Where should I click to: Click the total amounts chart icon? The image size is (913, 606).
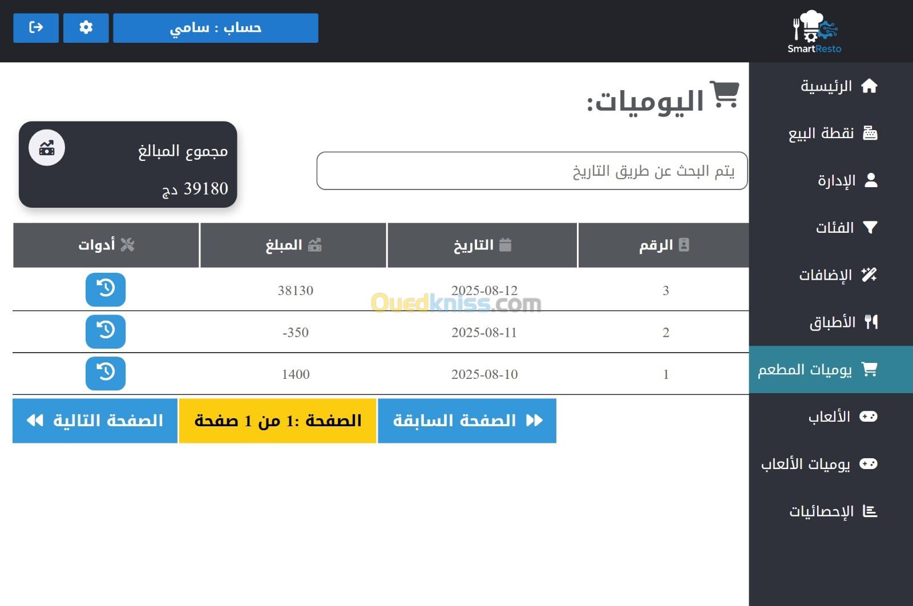(47, 148)
